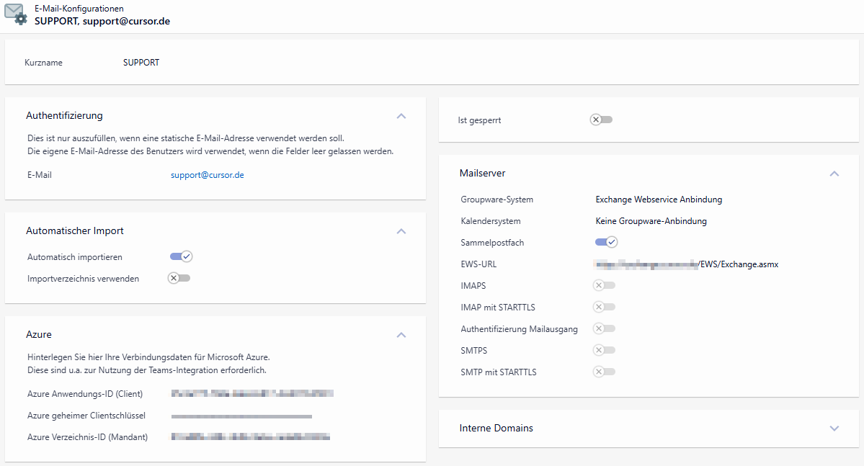Enable the IMAPS toggle
Viewport: 864px width, 466px height.
coord(604,285)
